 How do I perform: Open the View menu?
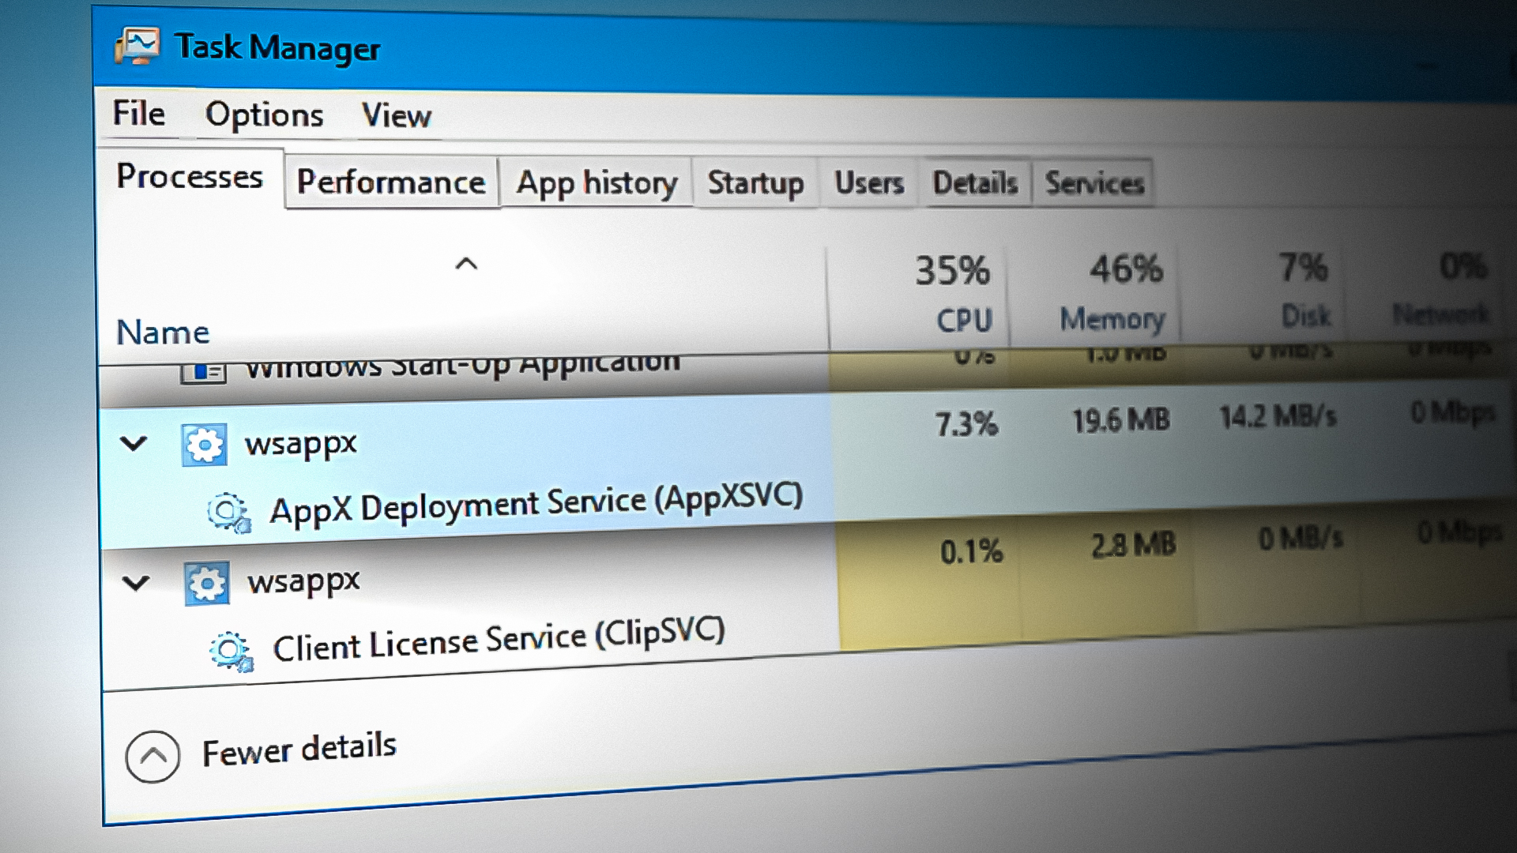click(x=396, y=116)
